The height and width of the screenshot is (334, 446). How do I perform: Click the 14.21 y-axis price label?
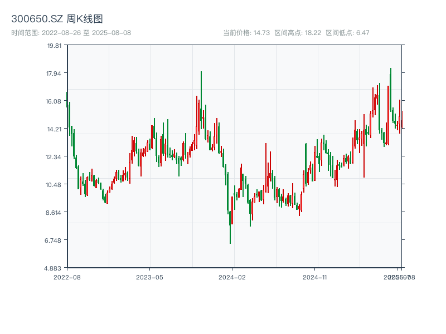55,129
